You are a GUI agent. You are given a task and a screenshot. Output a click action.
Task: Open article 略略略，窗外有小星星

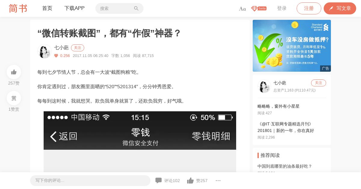click(279, 106)
